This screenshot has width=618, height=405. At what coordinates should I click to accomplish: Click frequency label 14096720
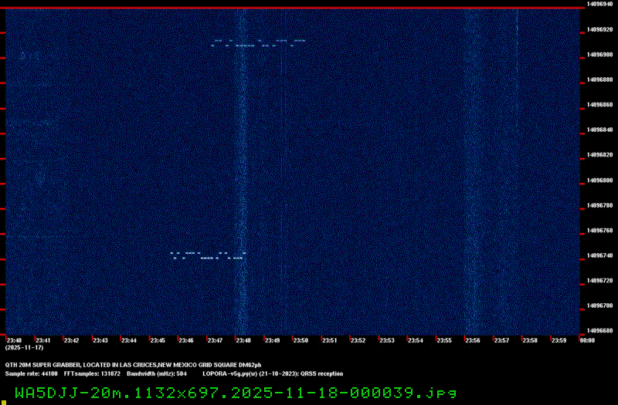[600, 281]
